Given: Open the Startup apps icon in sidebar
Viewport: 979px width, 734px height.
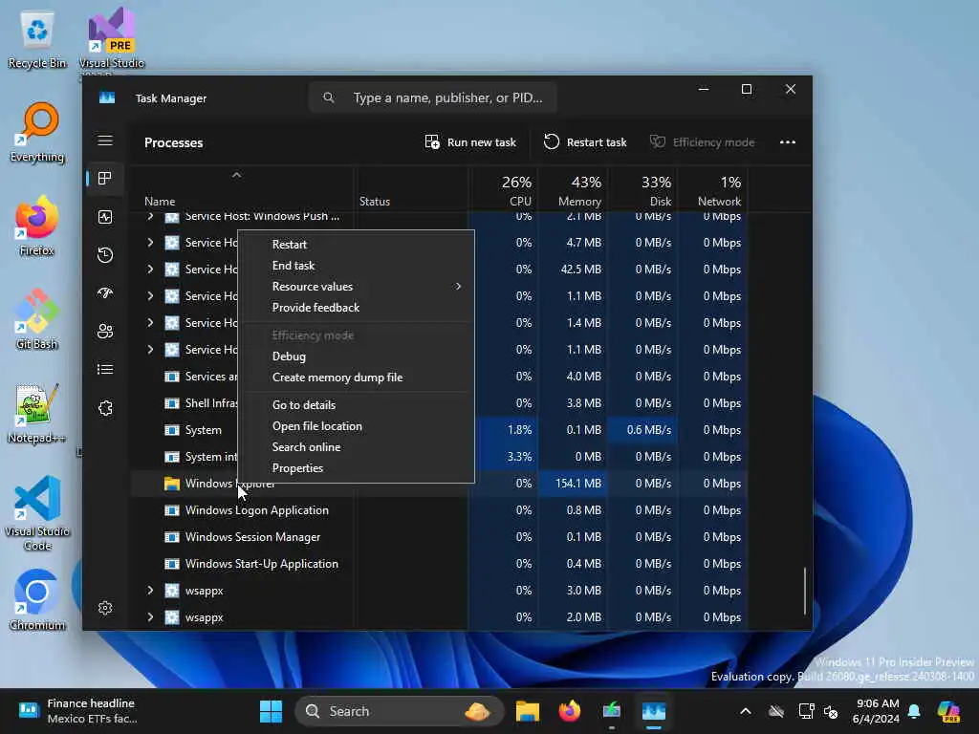Looking at the screenshot, I should (x=105, y=292).
